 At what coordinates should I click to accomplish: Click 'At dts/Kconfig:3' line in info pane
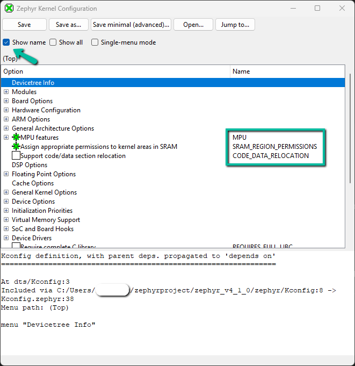(x=35, y=282)
